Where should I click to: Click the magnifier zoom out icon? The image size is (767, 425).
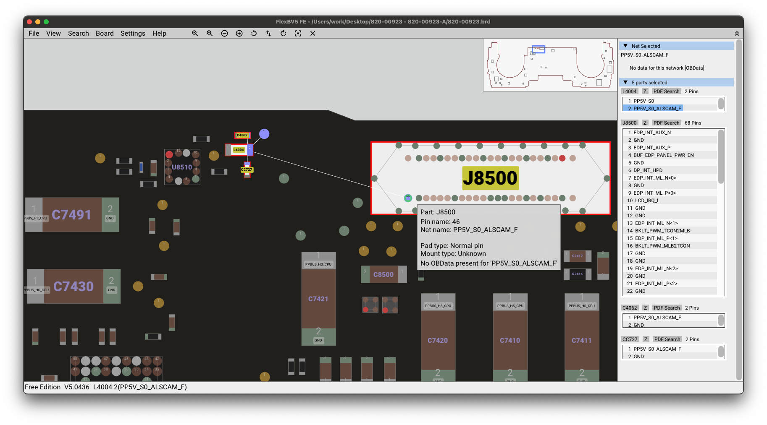[195, 33]
